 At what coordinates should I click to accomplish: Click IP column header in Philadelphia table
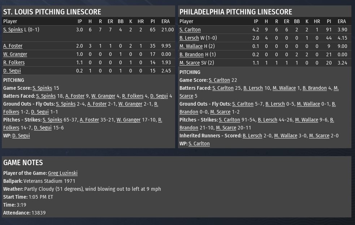click(x=256, y=21)
